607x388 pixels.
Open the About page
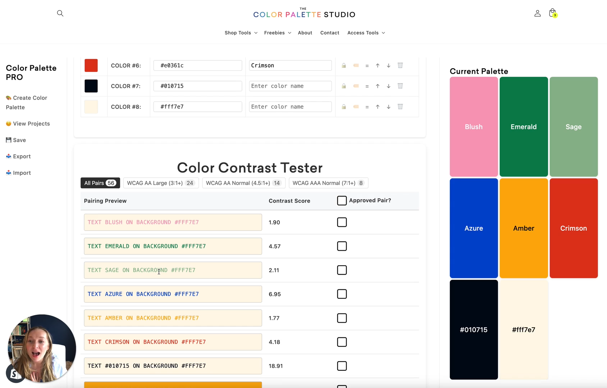tap(305, 33)
